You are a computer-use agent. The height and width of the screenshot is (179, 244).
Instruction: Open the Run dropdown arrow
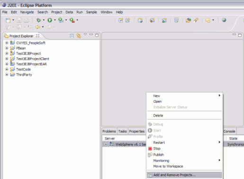pyautogui.click(x=55, y=20)
